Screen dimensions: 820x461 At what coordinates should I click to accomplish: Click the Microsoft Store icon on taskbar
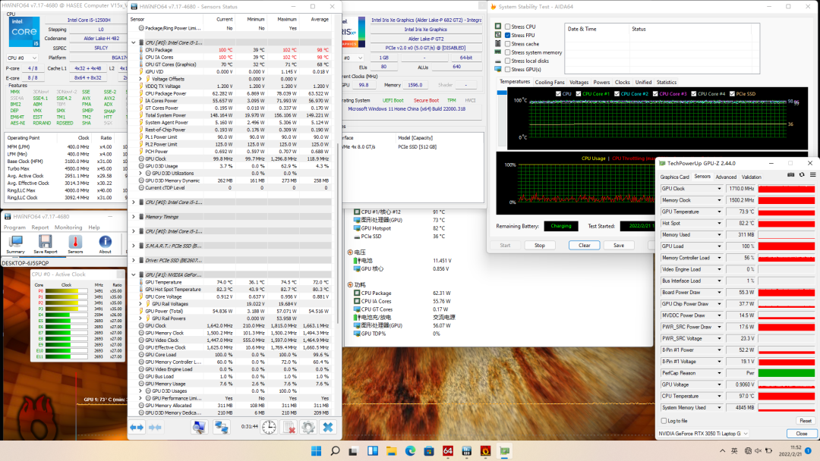tap(429, 451)
